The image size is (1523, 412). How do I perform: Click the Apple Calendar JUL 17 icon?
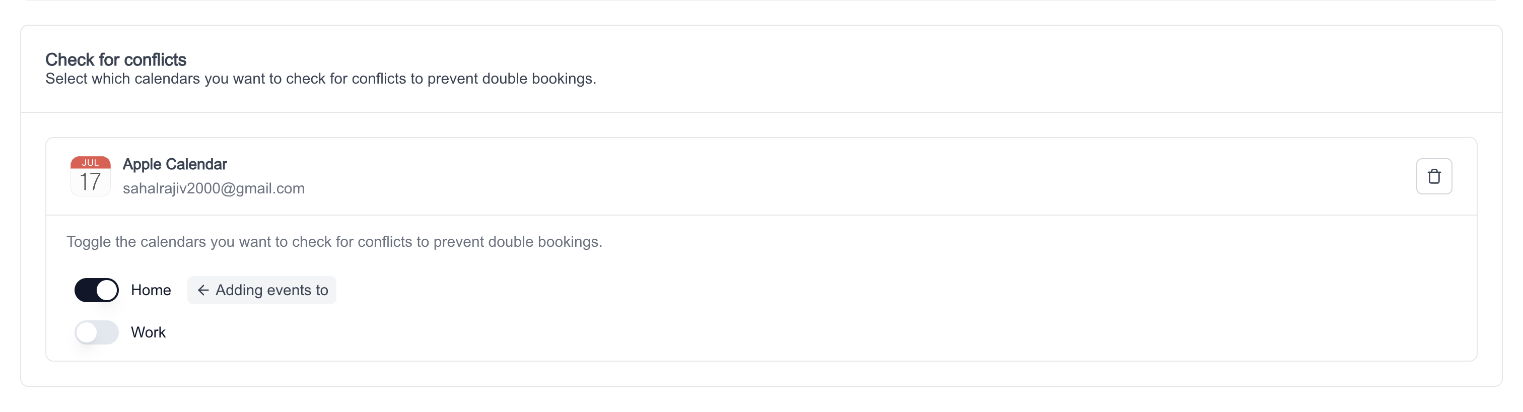pyautogui.click(x=91, y=176)
